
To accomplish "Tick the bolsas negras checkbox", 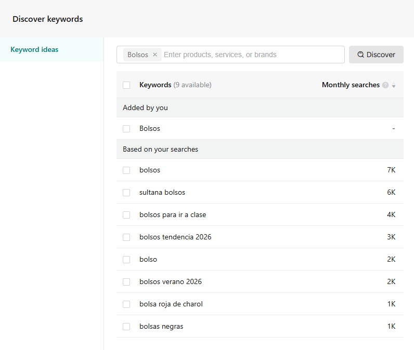I will click(126, 327).
